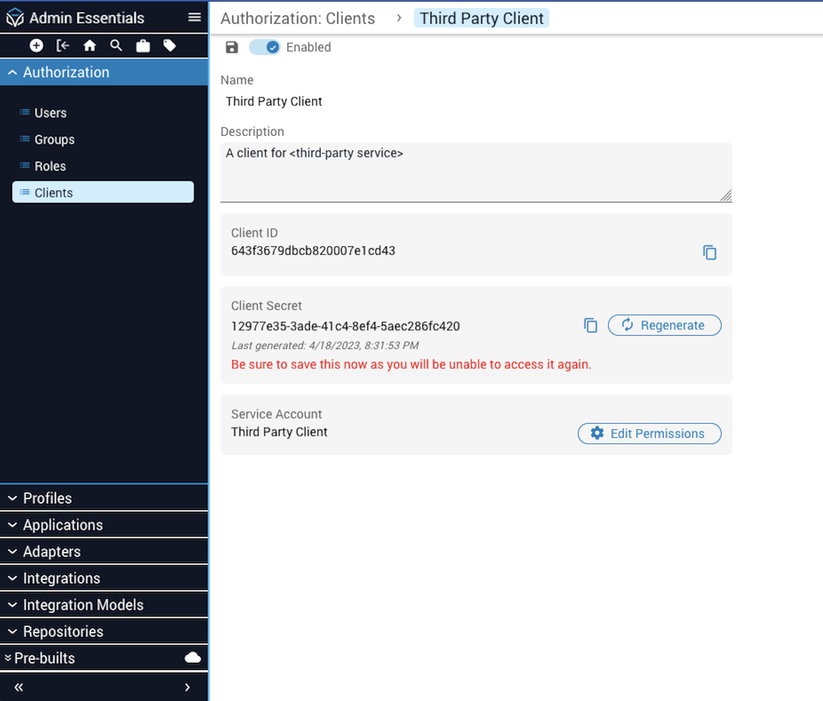Click the briefcase icon in sidebar toolbar
The width and height of the screenshot is (823, 701).
[x=143, y=45]
